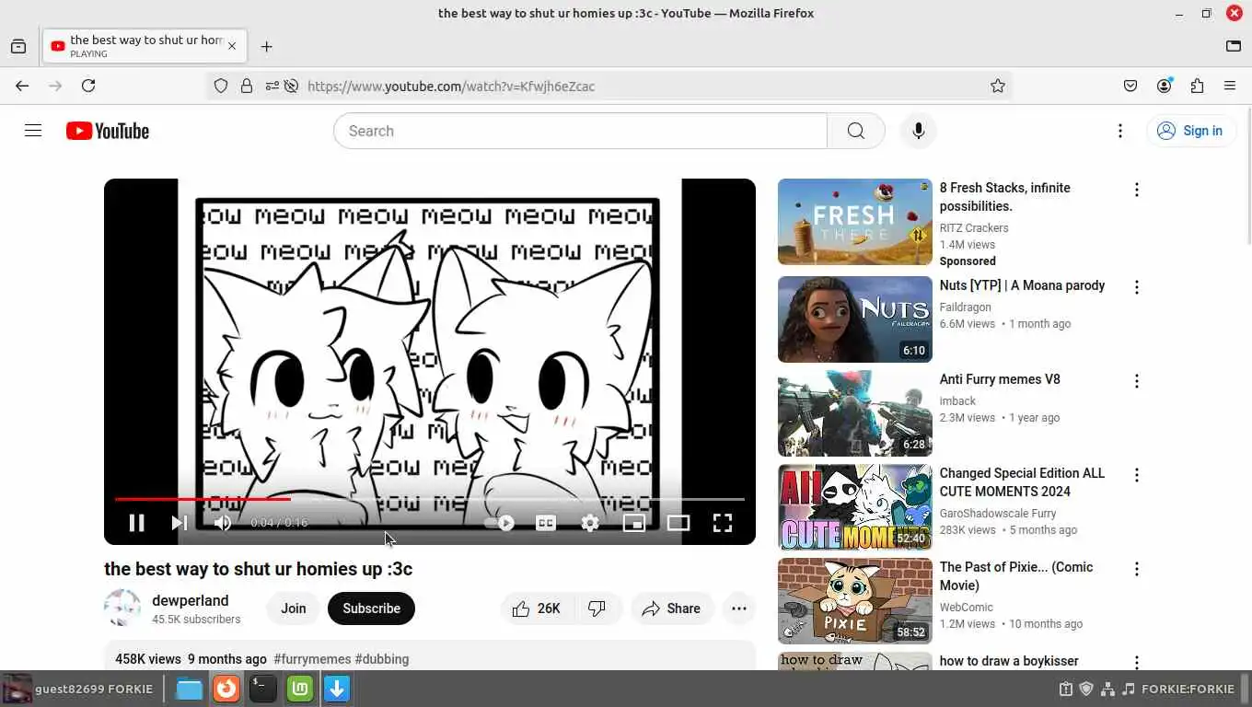This screenshot has width=1252, height=707.
Task: Skip to the next video
Action: (180, 523)
